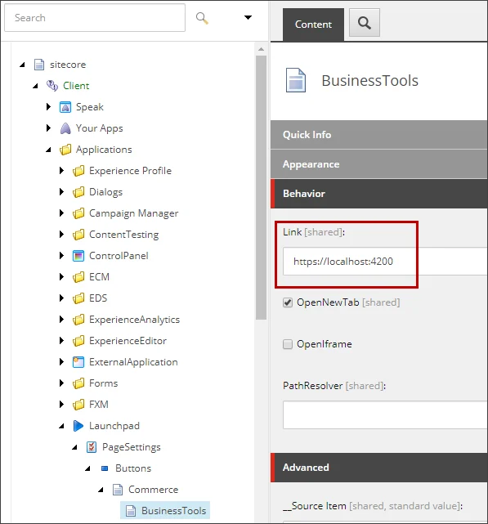Switch to the Content tab

click(313, 25)
